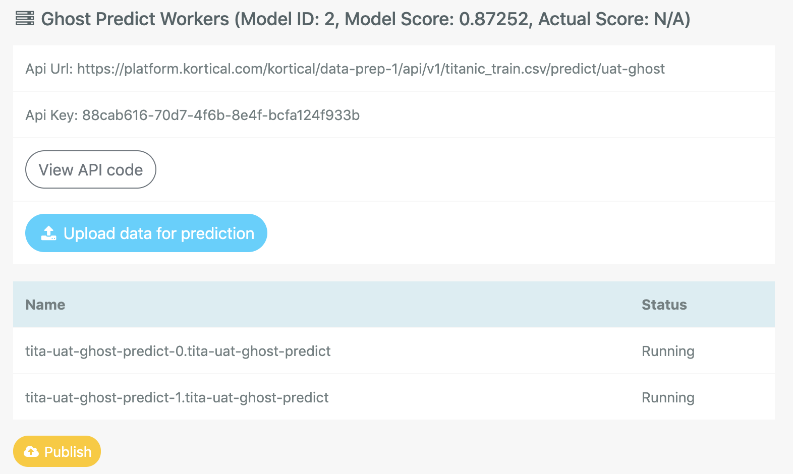Select worker tita-uat-ghost-predict-0 row

[394, 351]
